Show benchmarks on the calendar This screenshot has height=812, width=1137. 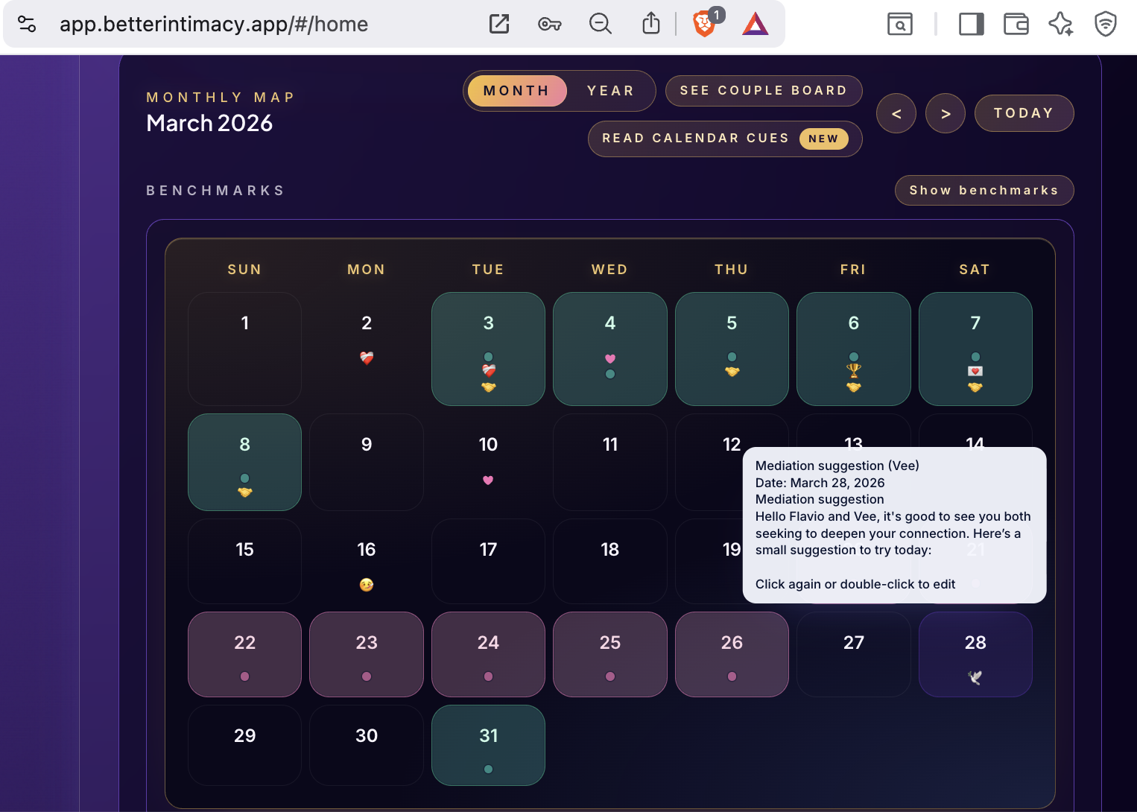coord(984,190)
